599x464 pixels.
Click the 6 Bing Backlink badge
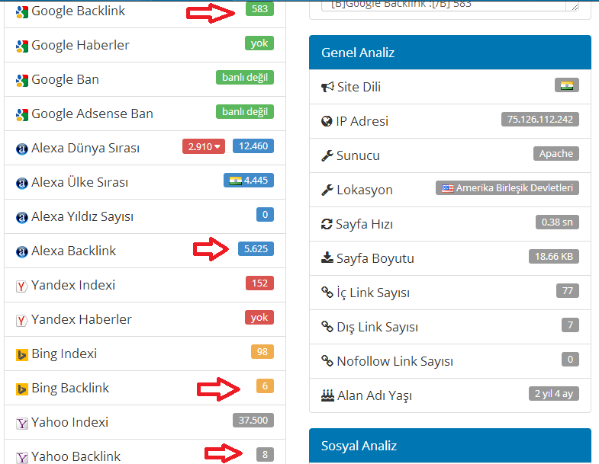click(x=265, y=386)
